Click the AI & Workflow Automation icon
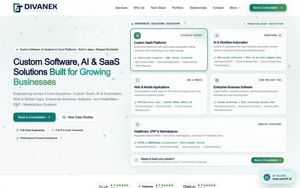Viewport: 300px width, 188px height. tap(217, 36)
